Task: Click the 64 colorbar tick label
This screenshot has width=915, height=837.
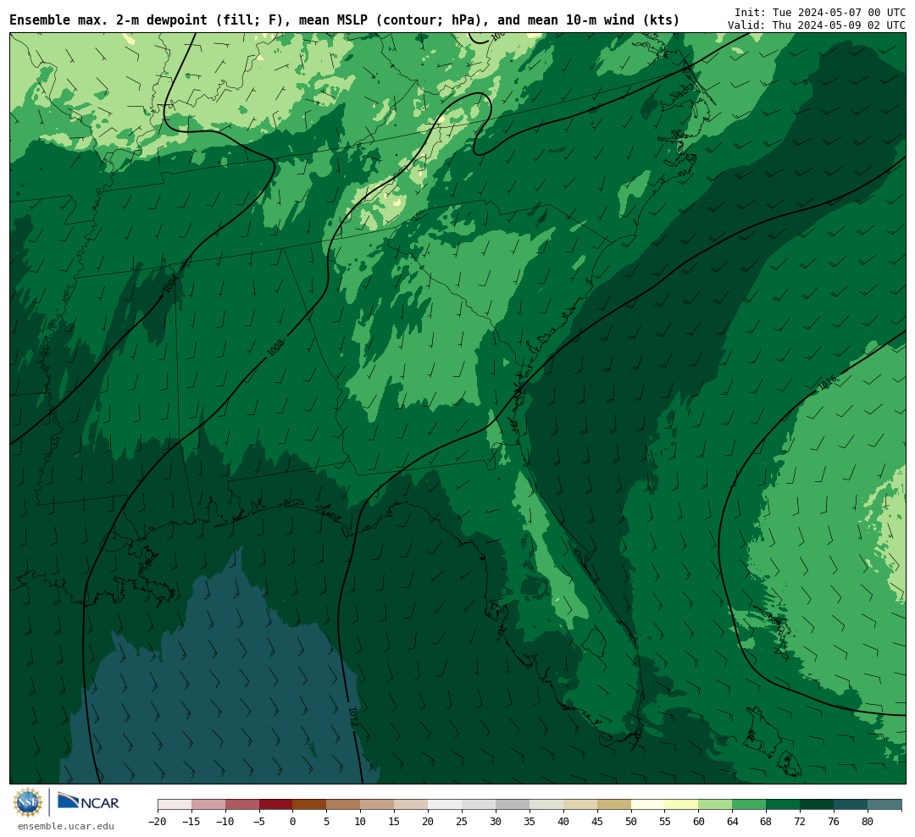Action: tap(733, 822)
